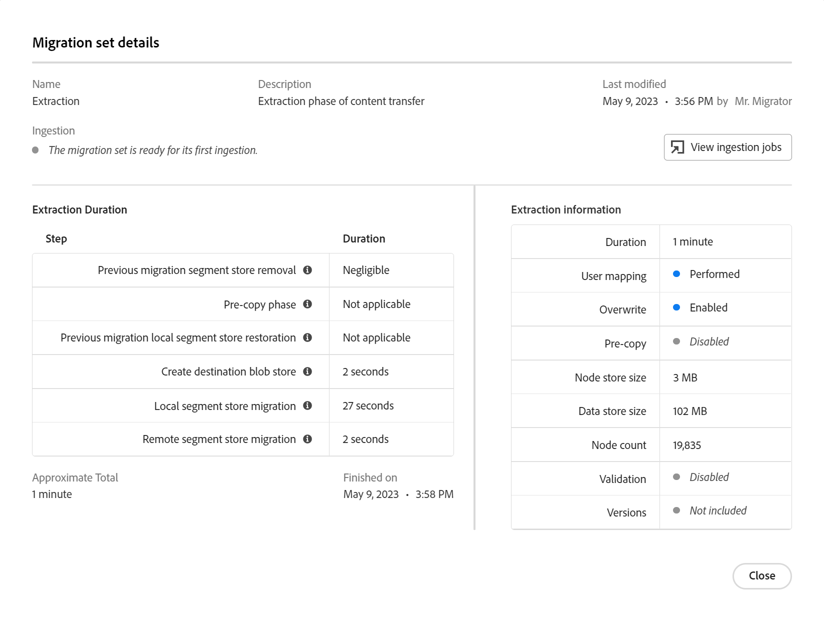Viewport: 824px width, 620px height.
Task: Close the Migration set details dialog
Action: pos(761,576)
